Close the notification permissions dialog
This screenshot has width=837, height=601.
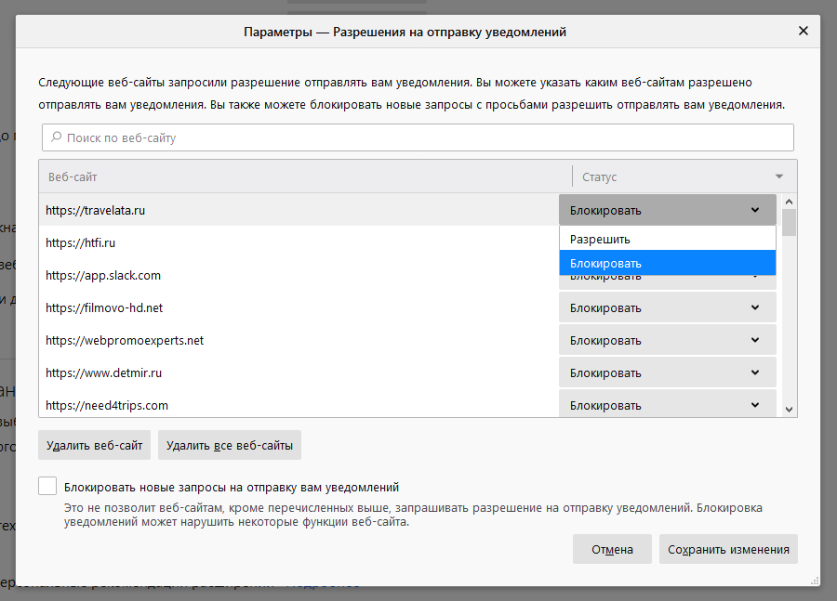(x=803, y=31)
